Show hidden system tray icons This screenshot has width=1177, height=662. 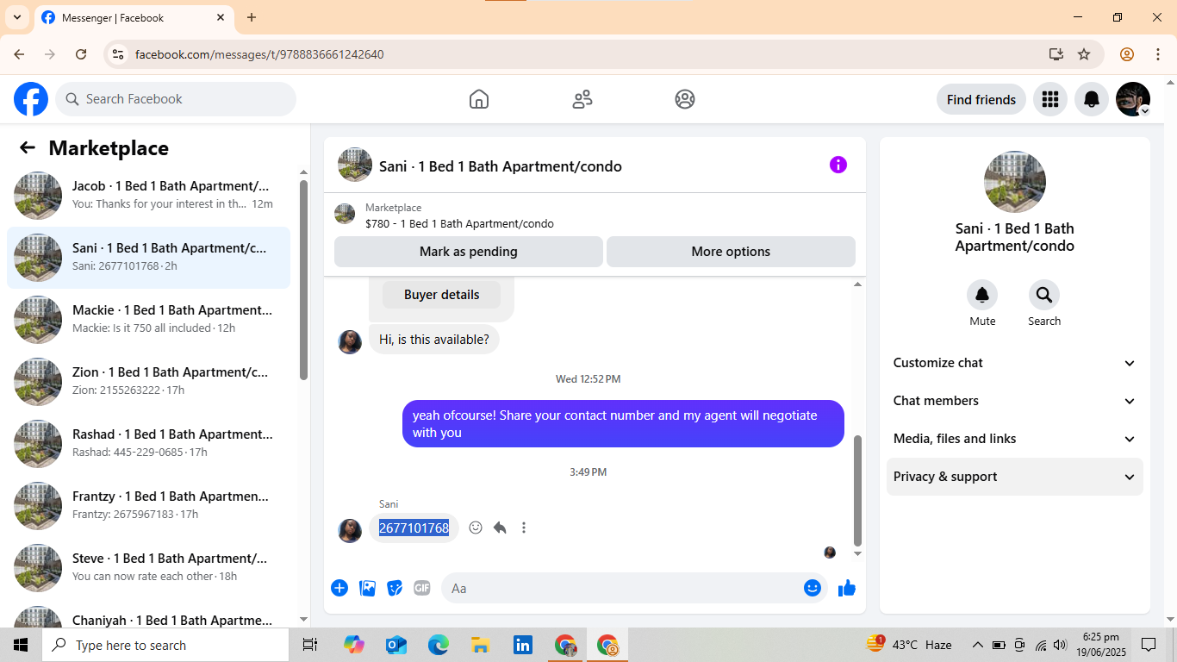tap(977, 645)
